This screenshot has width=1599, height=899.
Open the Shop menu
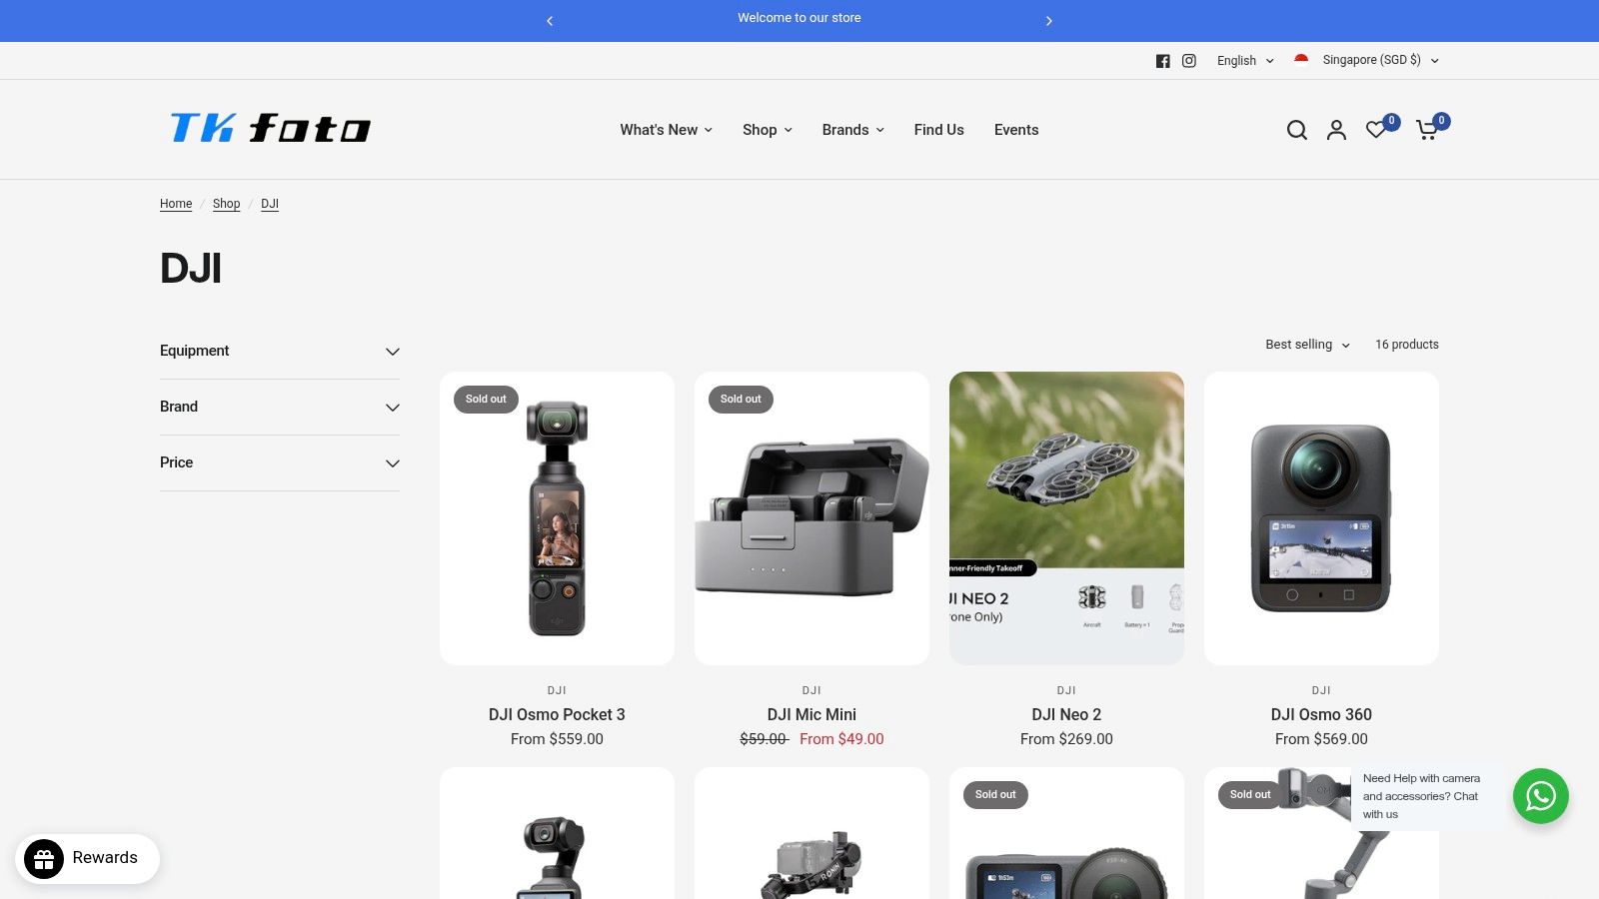(x=768, y=130)
